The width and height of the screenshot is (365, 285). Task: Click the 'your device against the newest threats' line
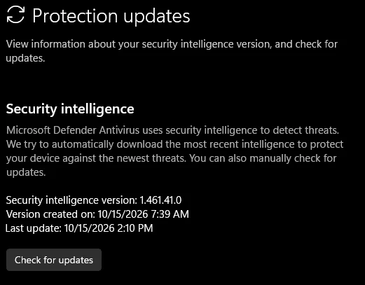point(96,158)
